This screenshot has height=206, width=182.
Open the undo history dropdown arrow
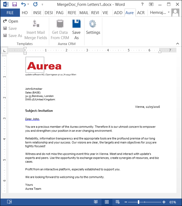[x=28, y=4]
